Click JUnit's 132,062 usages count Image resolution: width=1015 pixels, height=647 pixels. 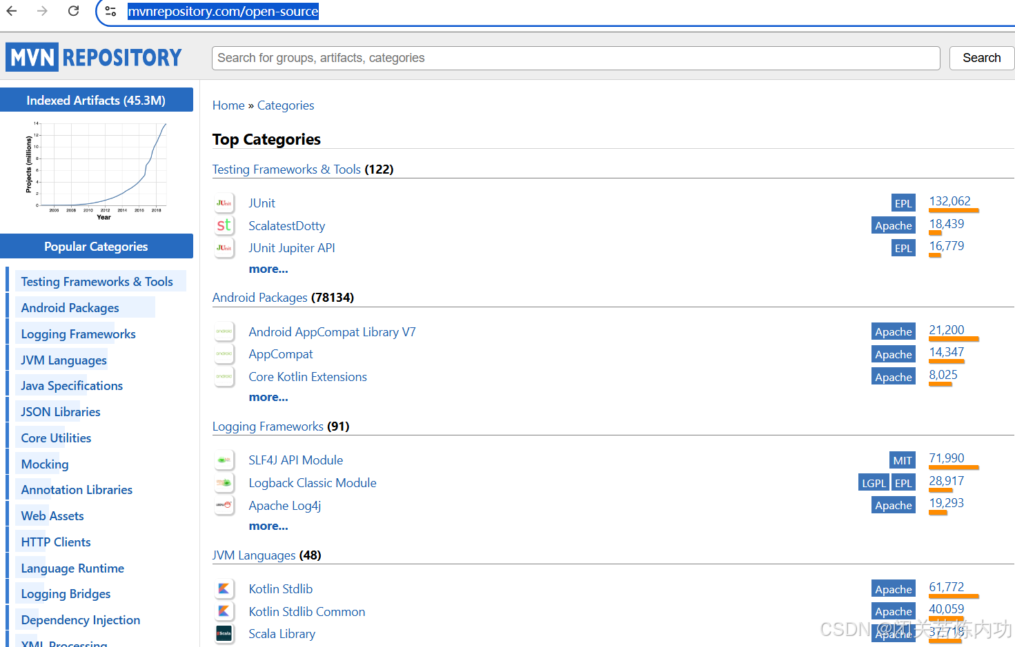pos(949,201)
